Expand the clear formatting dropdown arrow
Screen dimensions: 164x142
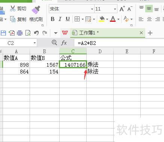[x=131, y=19]
